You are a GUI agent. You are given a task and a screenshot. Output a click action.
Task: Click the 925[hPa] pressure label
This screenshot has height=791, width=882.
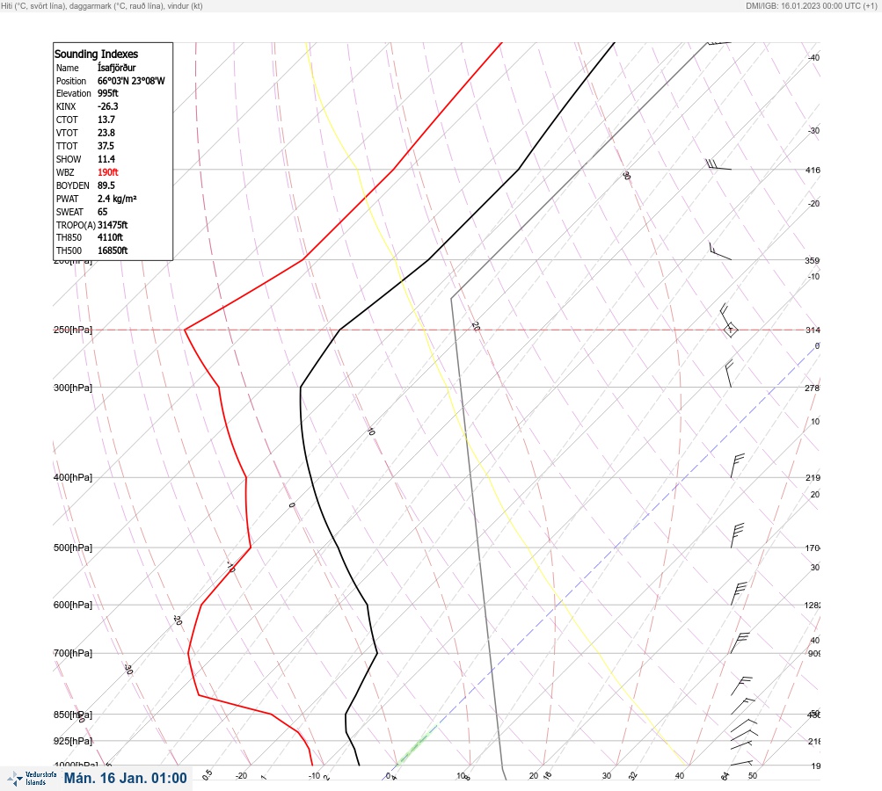tap(73, 741)
